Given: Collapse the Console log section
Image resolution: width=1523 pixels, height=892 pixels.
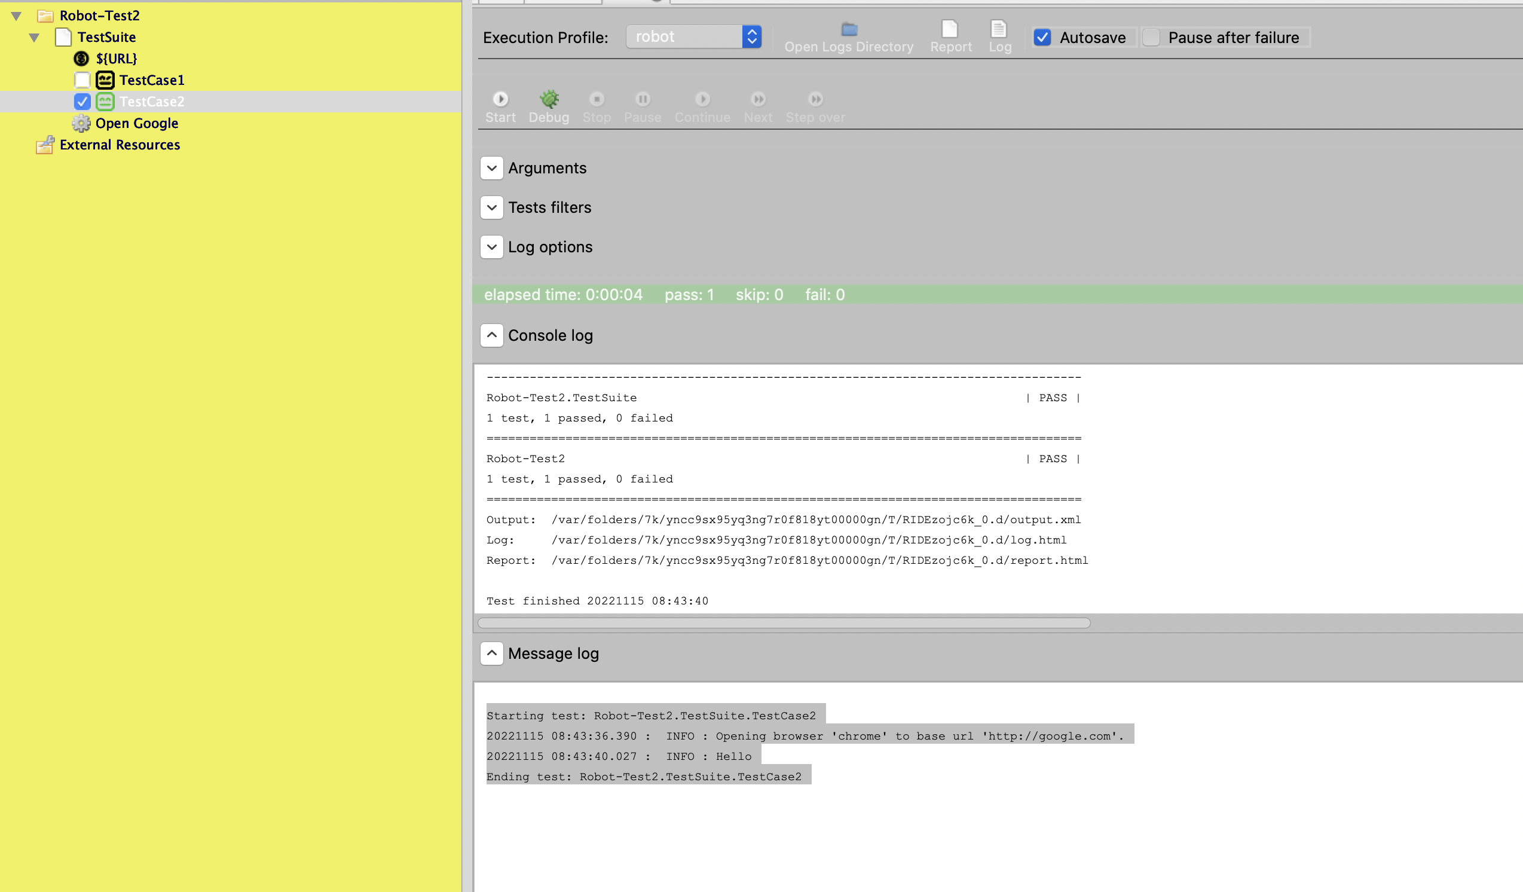Looking at the screenshot, I should pyautogui.click(x=492, y=335).
